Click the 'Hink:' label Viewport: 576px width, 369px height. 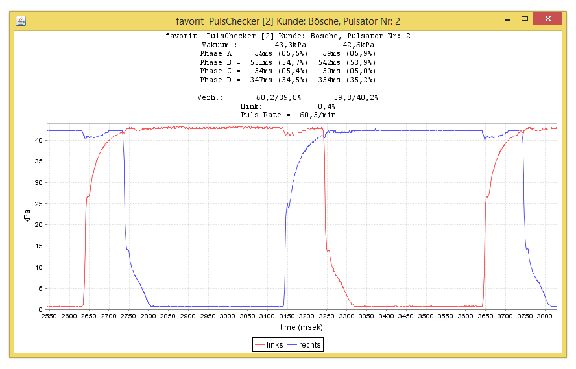tap(251, 106)
